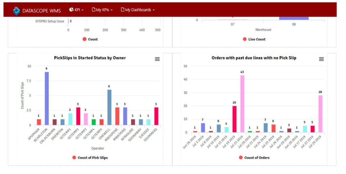Open the My Dashboards dropdown
Image resolution: width=346 pixels, height=174 pixels.
coord(138,10)
